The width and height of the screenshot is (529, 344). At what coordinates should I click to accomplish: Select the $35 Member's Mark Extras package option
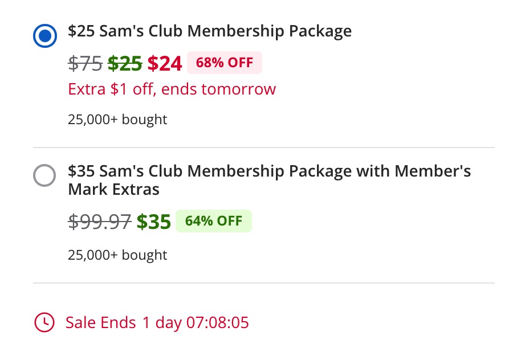pos(44,175)
